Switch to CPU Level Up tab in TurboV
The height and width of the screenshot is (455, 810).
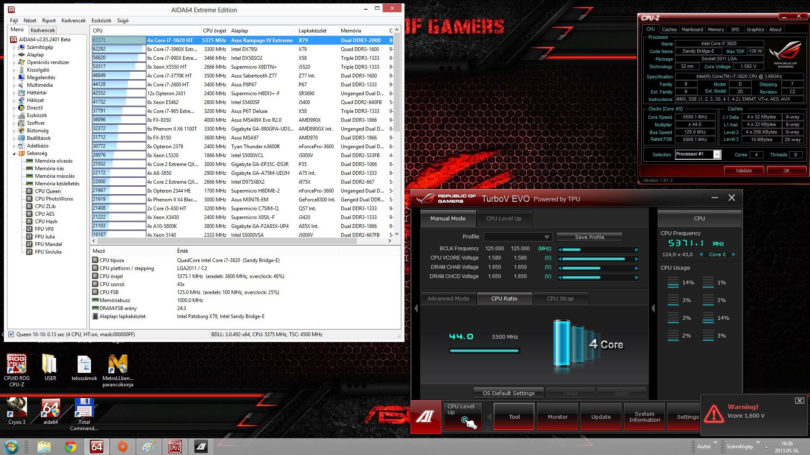(x=504, y=218)
